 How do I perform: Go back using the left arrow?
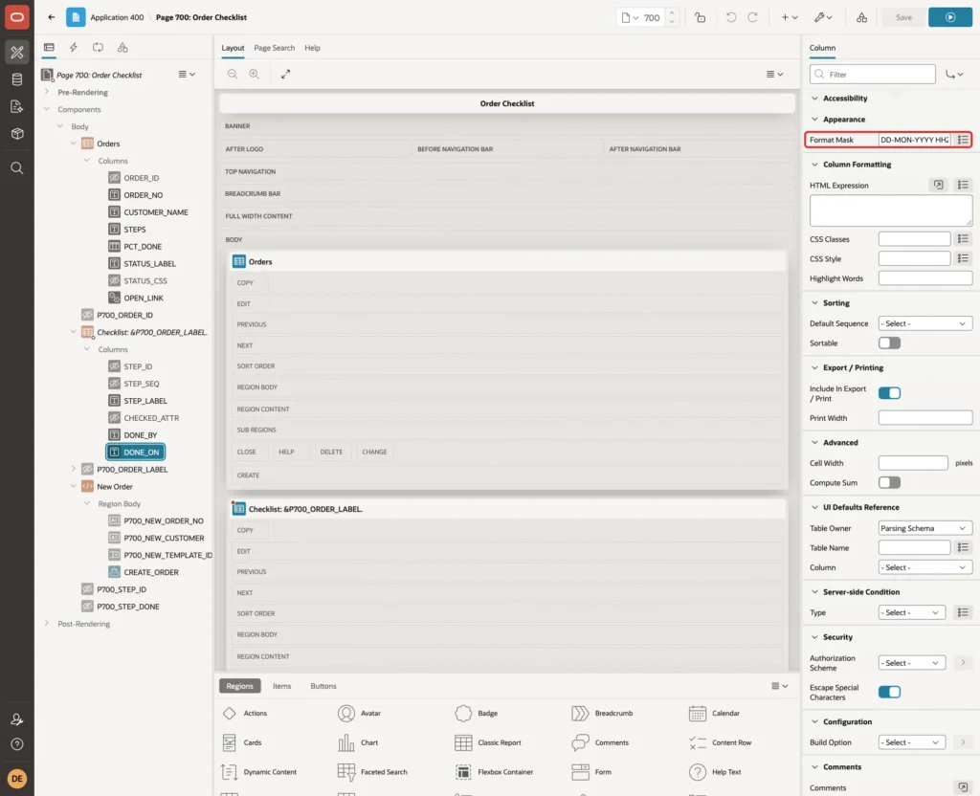click(52, 17)
